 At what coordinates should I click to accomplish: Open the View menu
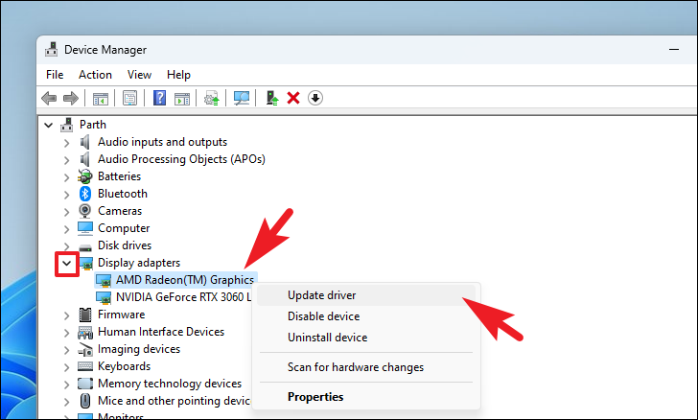(x=139, y=75)
